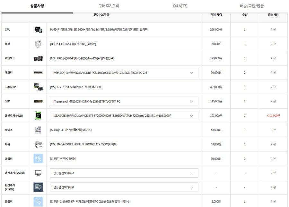Open the monitor 옵션을 선택하세요 dropdown
Screen dimensions: 289x207
point(124,173)
